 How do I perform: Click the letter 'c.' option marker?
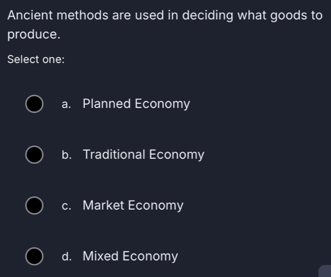pos(67,206)
